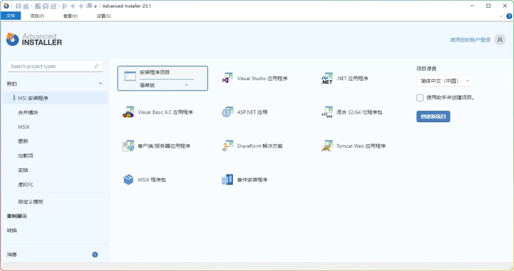Collapse the 新的 section chevron

click(x=100, y=84)
